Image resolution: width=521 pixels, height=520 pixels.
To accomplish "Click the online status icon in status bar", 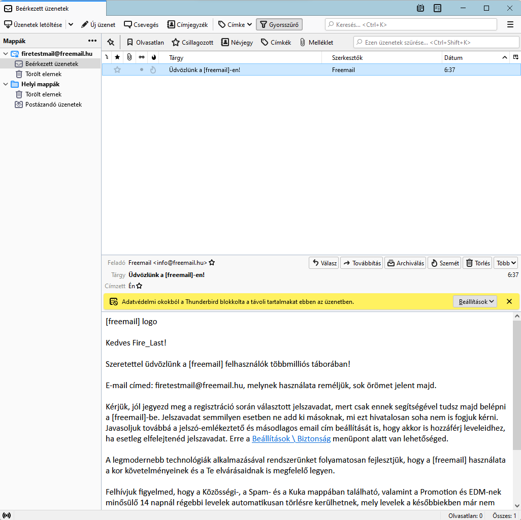I will click(x=6, y=515).
